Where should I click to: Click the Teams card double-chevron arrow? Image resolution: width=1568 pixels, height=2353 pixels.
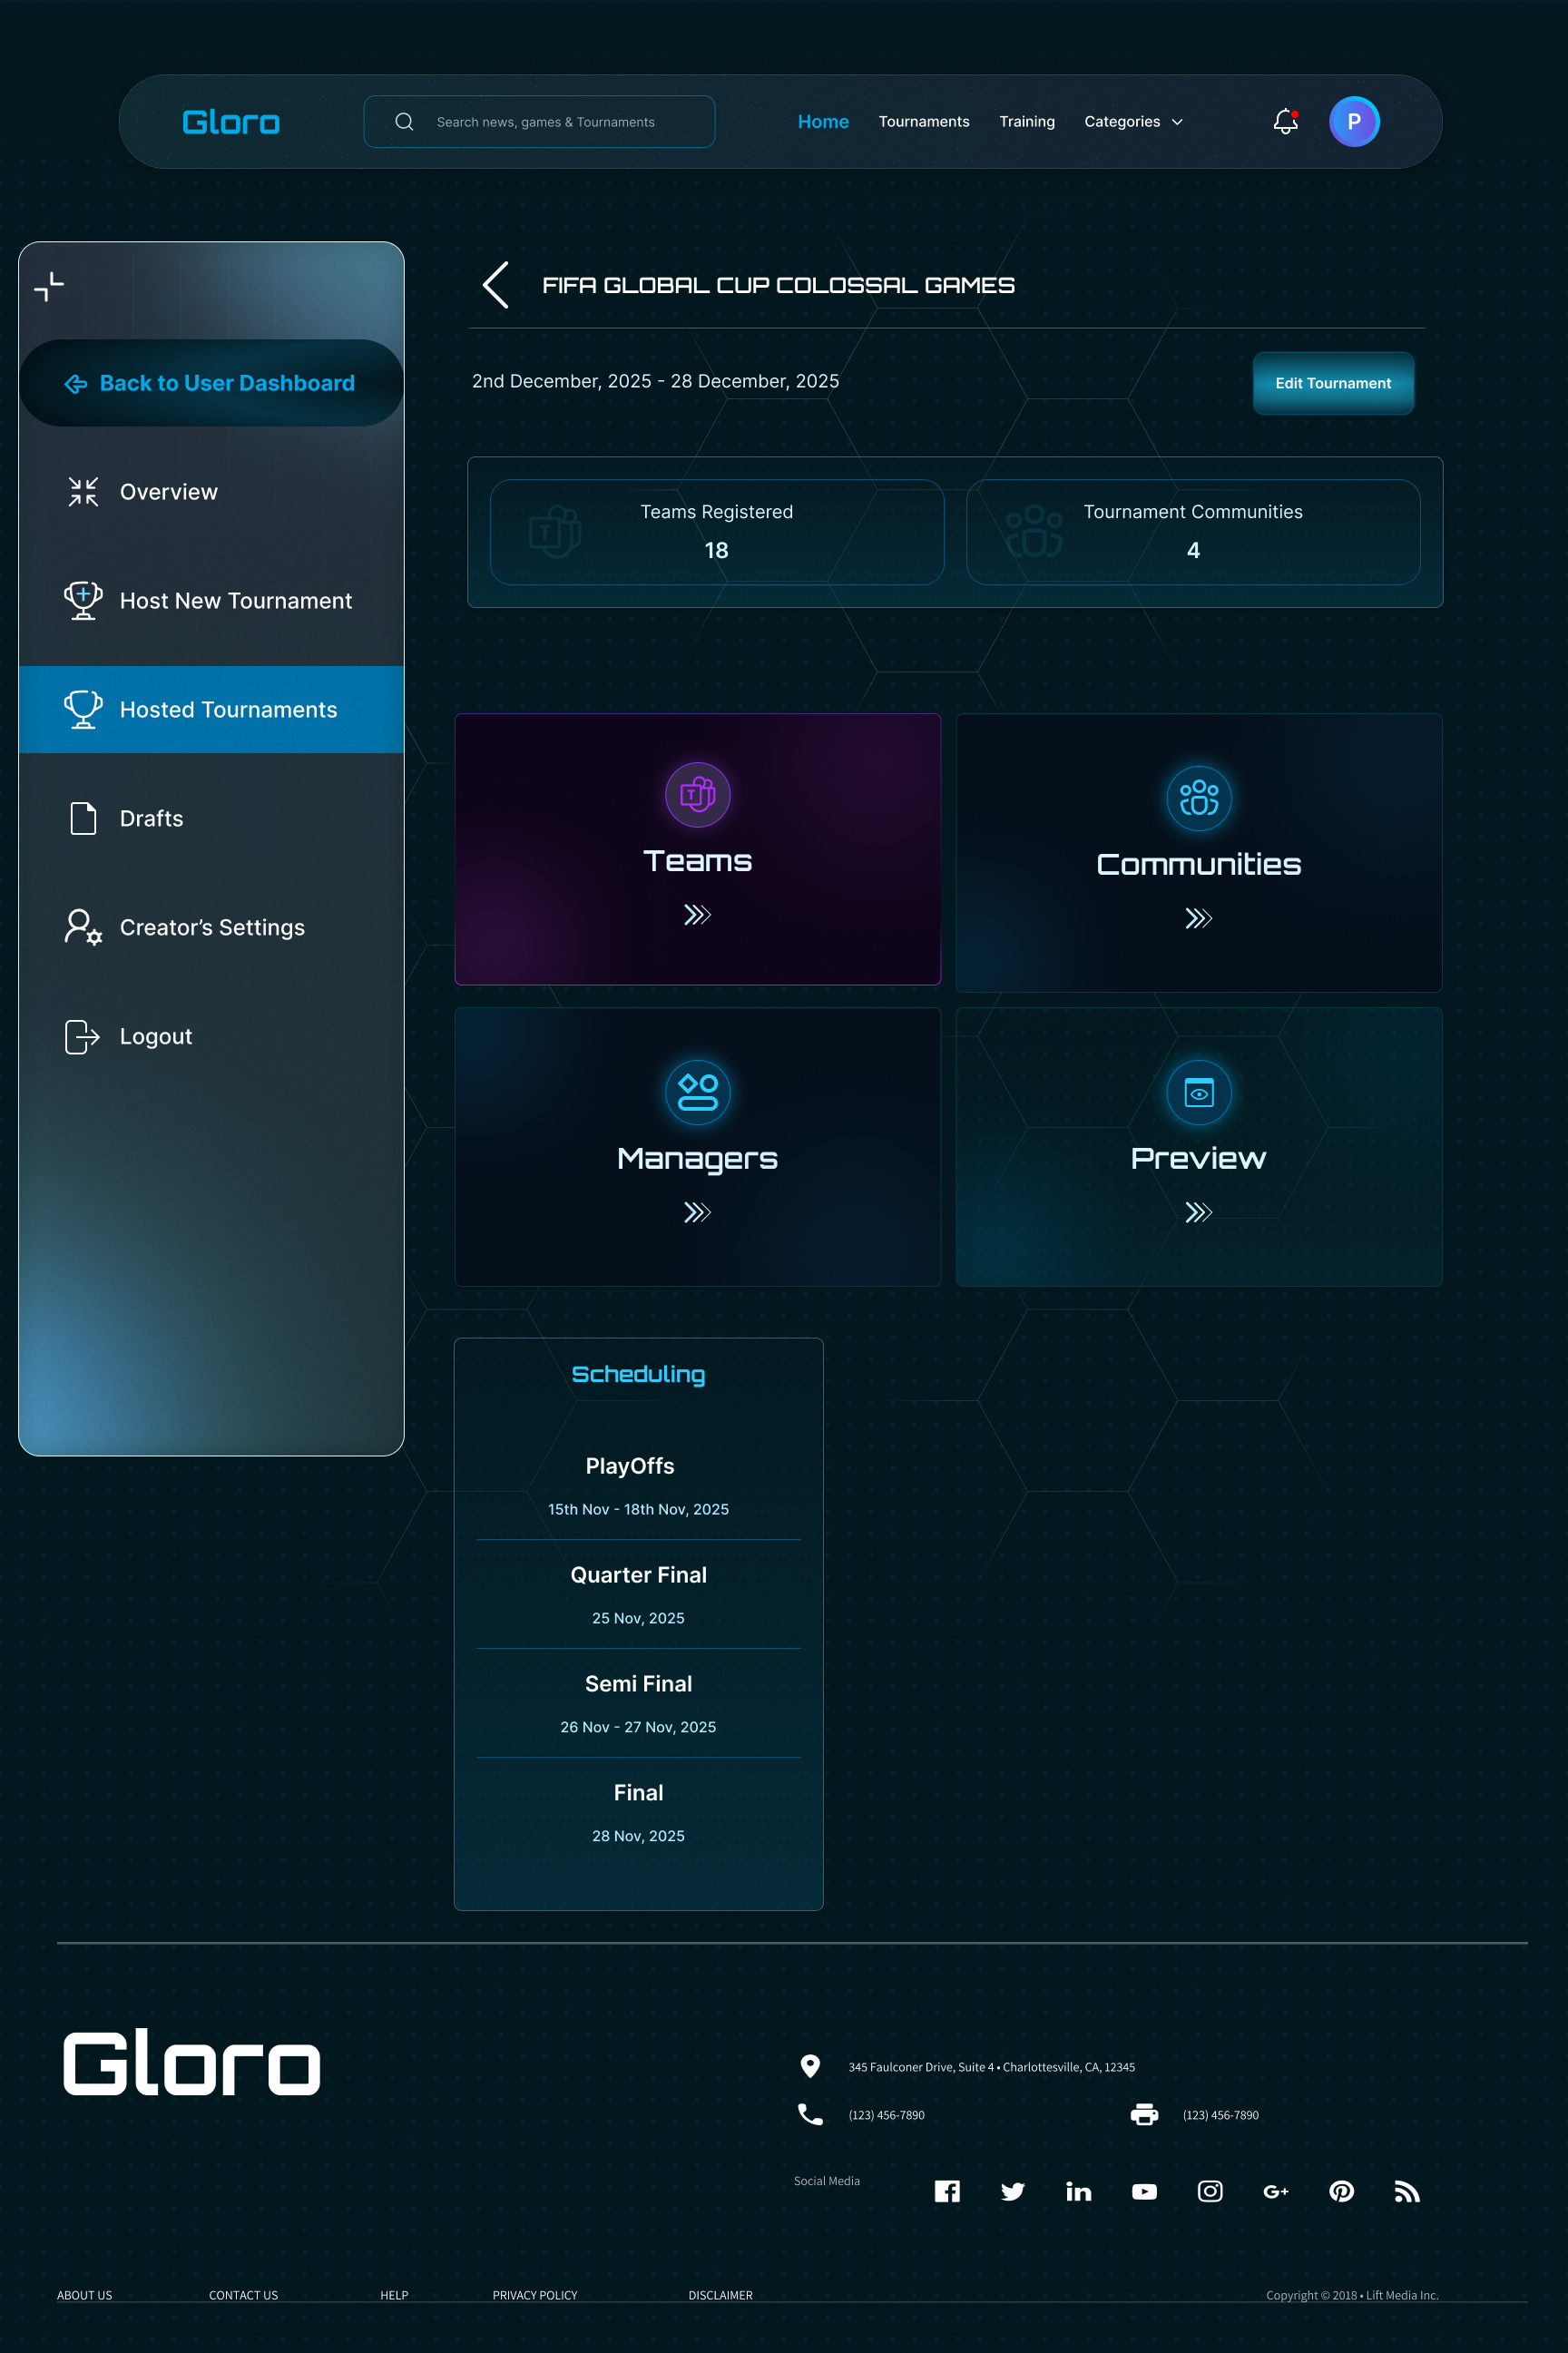point(698,914)
